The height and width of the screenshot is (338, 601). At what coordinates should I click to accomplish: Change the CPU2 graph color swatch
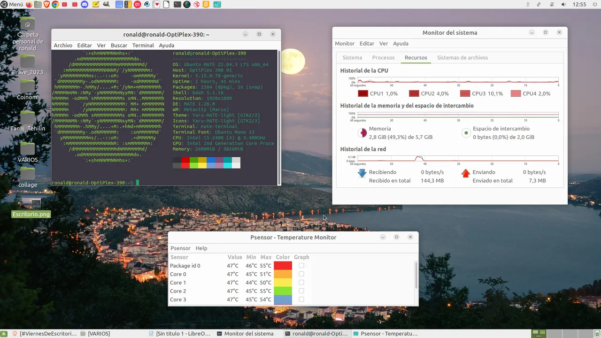(x=414, y=93)
